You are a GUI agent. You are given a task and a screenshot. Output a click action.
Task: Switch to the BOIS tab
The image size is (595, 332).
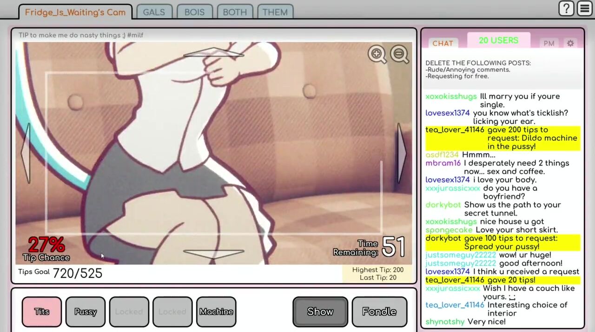click(194, 13)
